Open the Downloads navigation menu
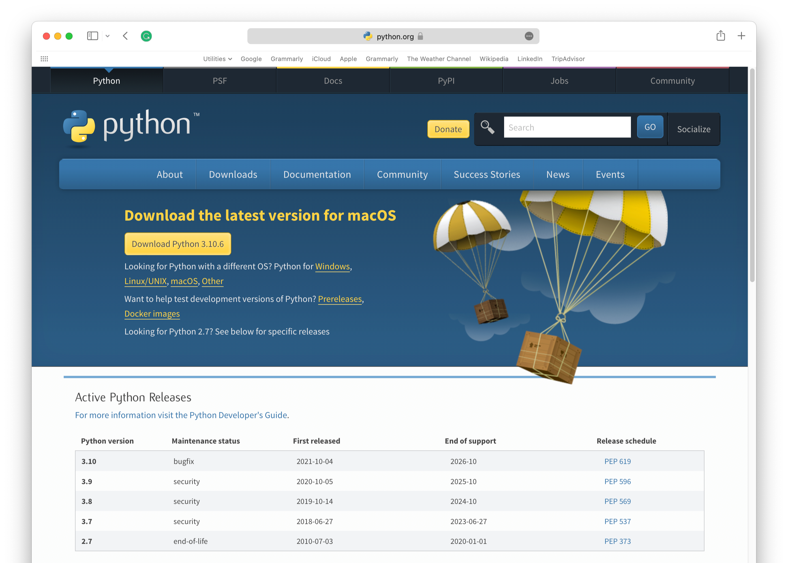 click(233, 174)
